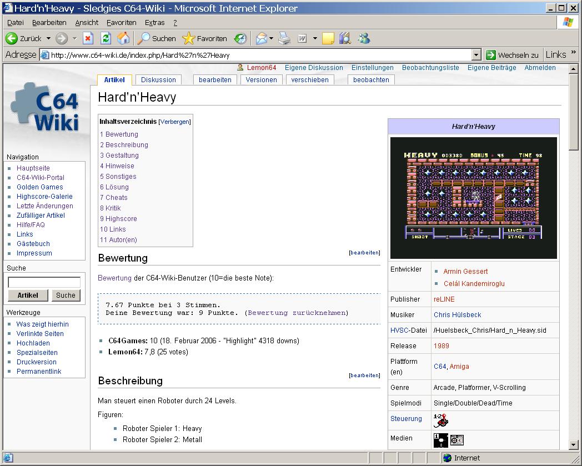Screen dimensions: 582x466
Task: Click the wiki search input field
Action: click(x=44, y=282)
